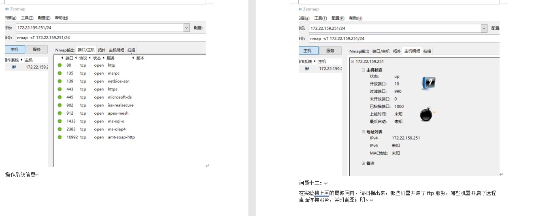536x216 pixels.
Task: Click the 服务 column header in port table
Action: point(111,58)
